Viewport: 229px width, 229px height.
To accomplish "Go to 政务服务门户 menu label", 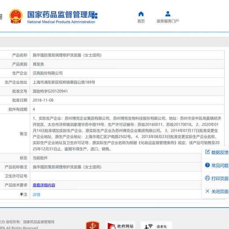I will (168, 21).
